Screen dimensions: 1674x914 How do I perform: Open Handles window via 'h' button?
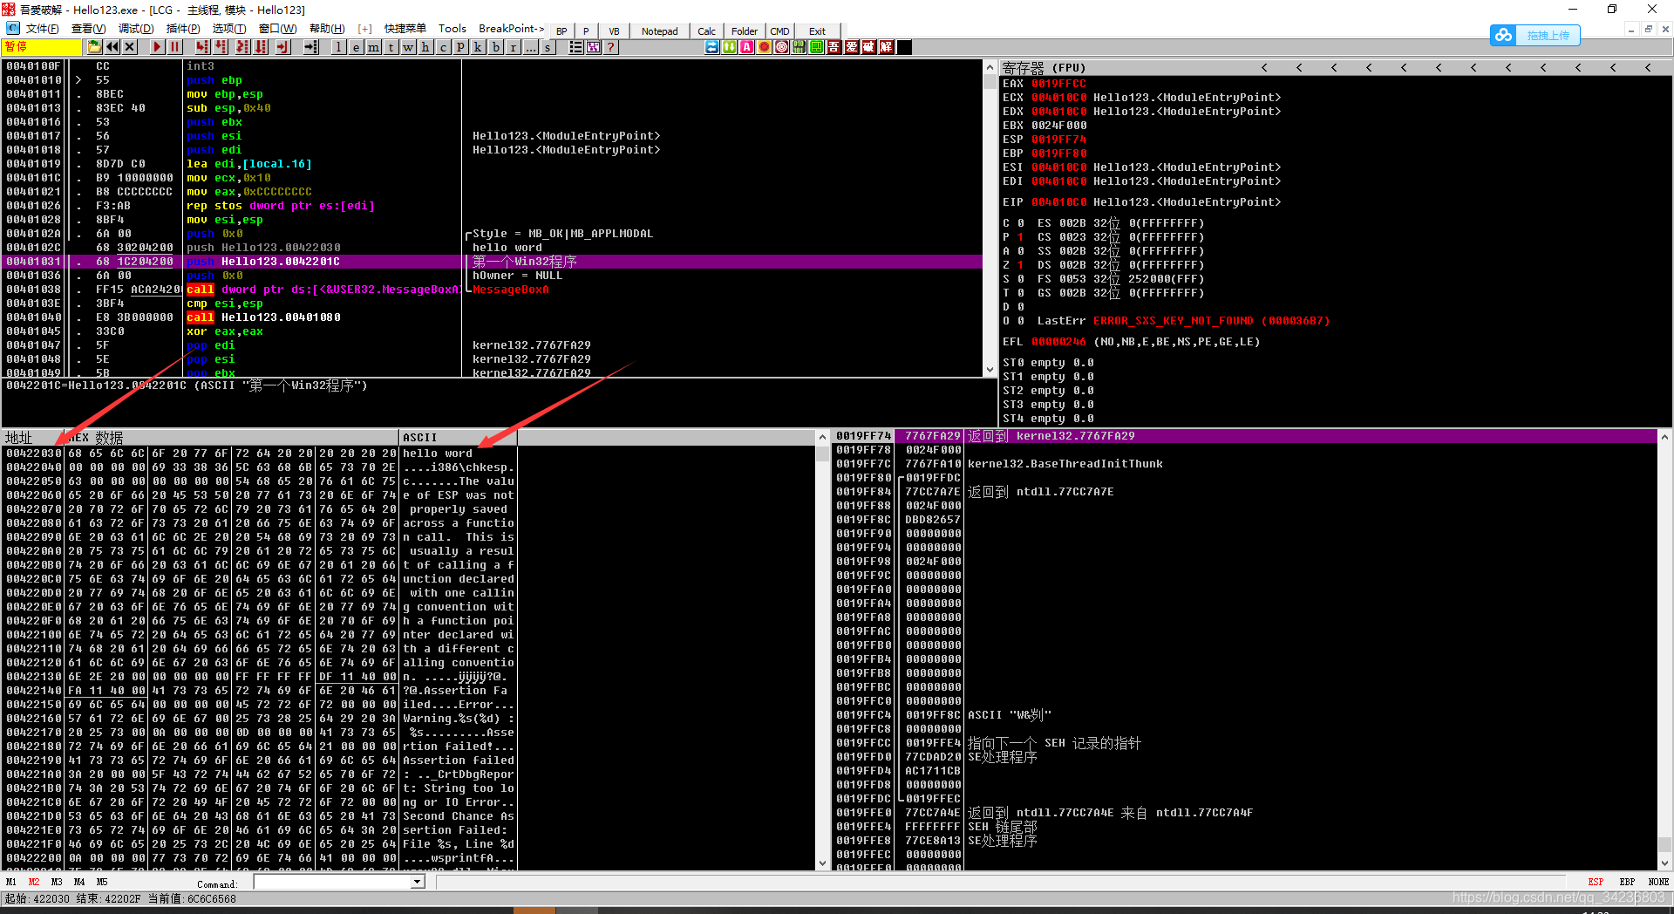(426, 47)
